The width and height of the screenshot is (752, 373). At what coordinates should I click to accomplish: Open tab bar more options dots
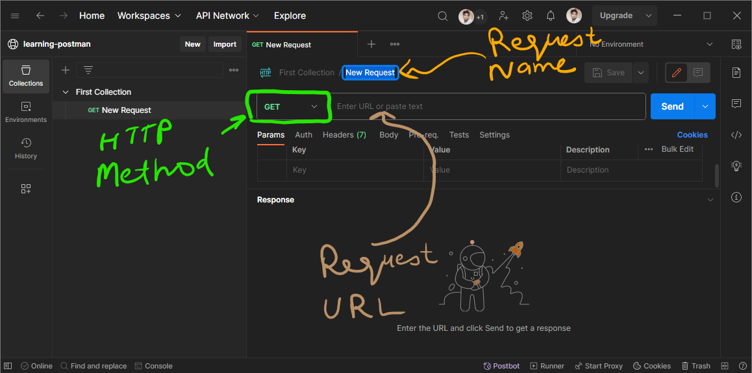point(395,44)
